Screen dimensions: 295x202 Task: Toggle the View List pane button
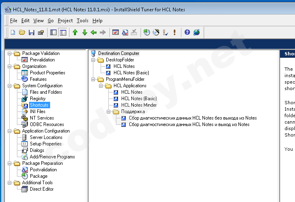click(53, 32)
